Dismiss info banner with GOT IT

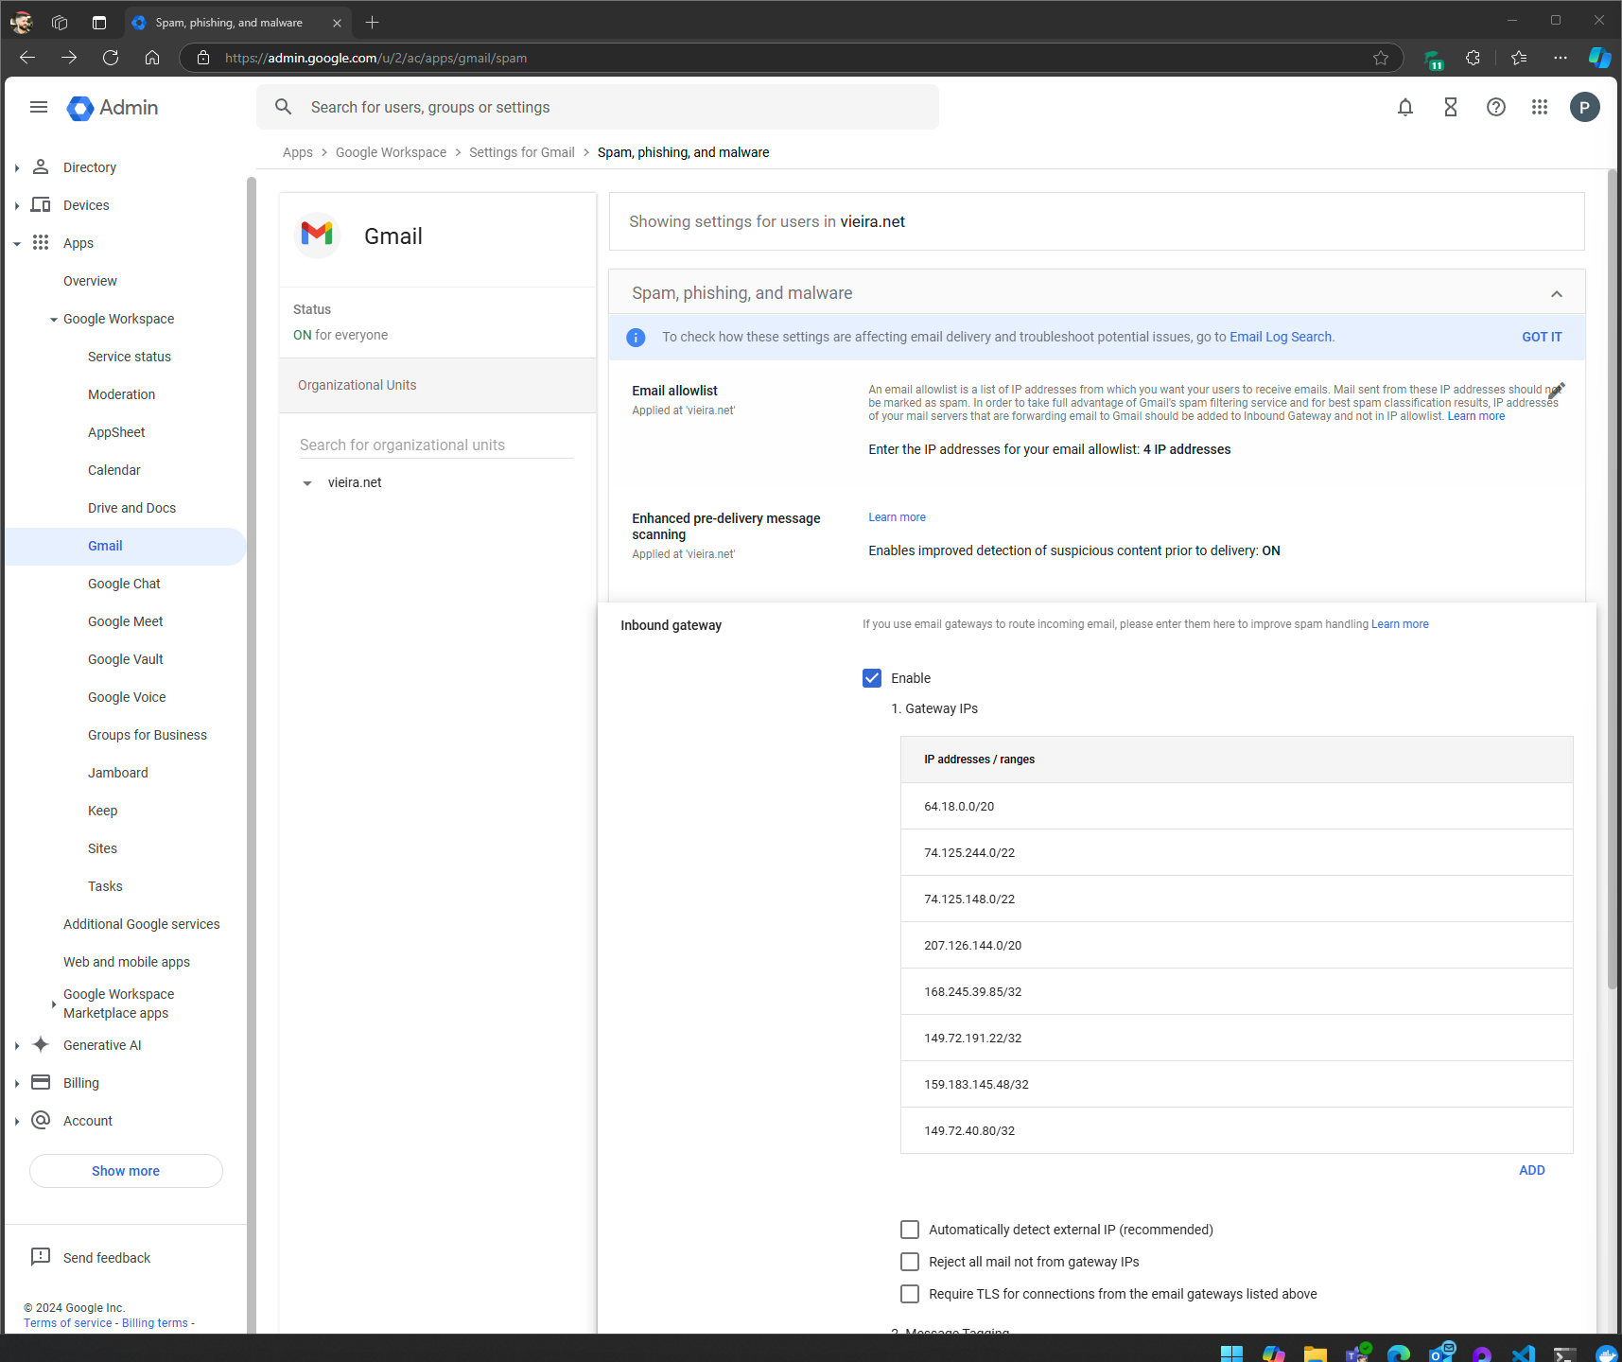[1542, 337]
